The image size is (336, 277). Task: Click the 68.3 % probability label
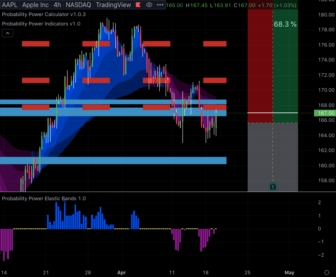pos(285,24)
